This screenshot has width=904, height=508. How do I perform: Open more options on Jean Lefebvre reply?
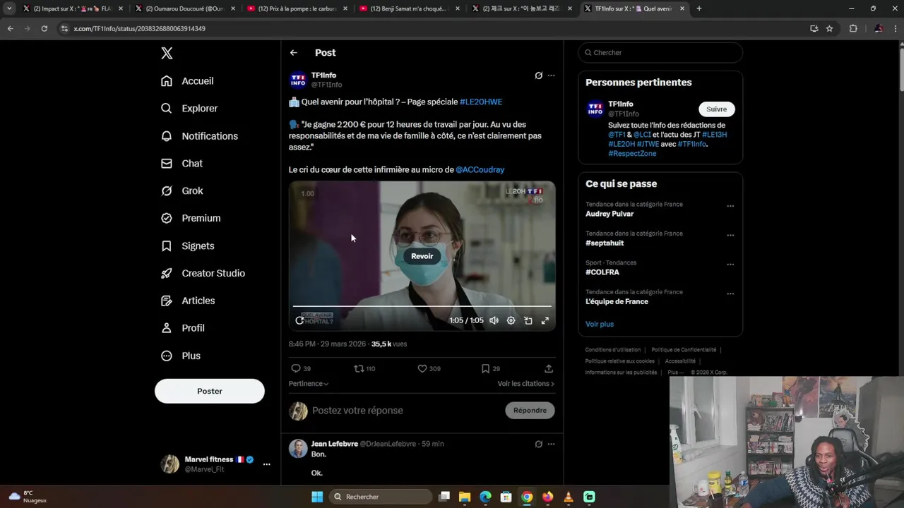(x=552, y=445)
